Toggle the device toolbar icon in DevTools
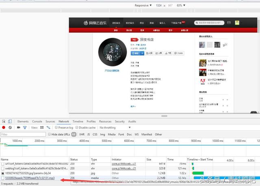 [x=10, y=121]
